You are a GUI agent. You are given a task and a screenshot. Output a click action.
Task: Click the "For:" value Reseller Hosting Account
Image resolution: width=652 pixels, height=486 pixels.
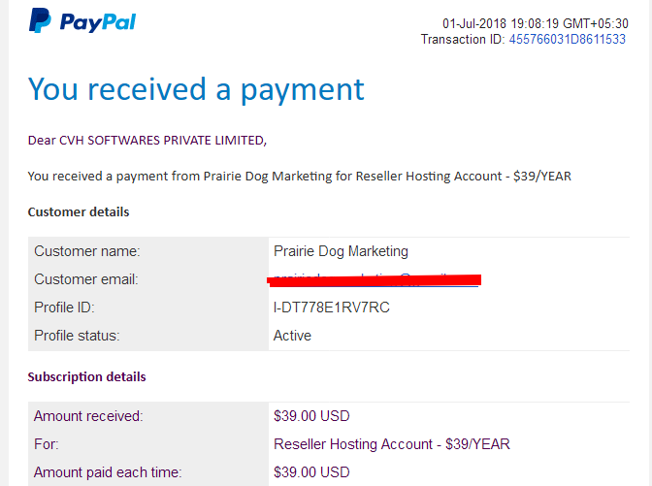pyautogui.click(x=392, y=444)
